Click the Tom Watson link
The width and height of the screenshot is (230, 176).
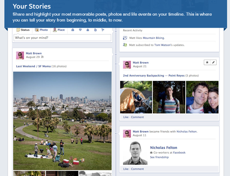coord(162,45)
